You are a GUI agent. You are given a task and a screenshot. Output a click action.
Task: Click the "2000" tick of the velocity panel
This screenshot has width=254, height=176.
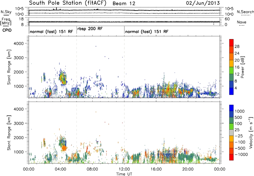tap(19, 138)
